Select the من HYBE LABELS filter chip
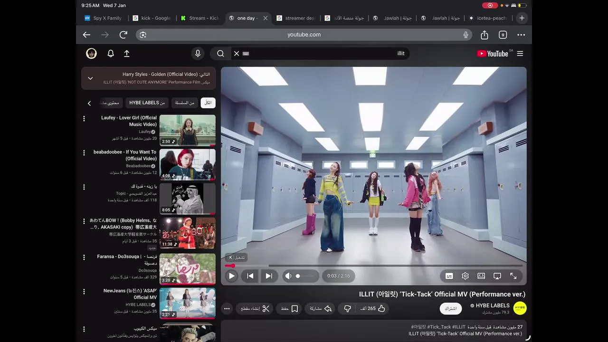 147,103
